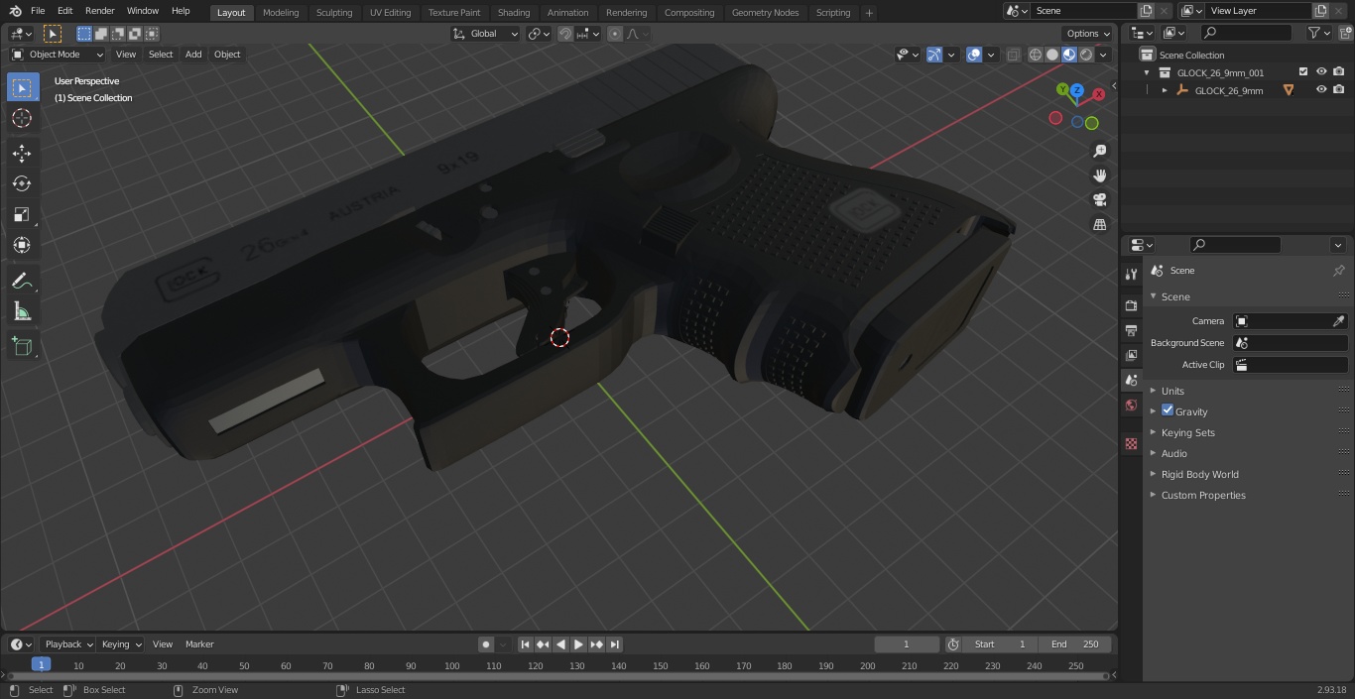Open the Global transform orientation dropdown
1355x699 pixels.
(x=486, y=34)
